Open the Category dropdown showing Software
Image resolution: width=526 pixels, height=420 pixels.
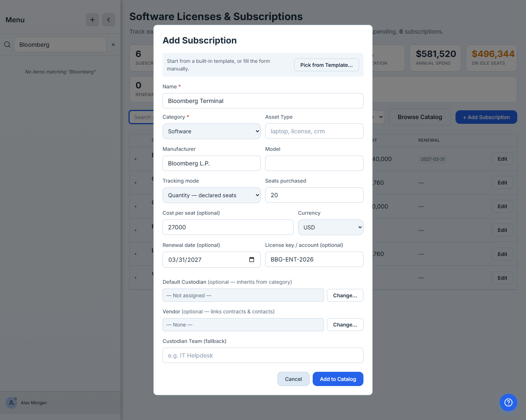[x=211, y=131]
